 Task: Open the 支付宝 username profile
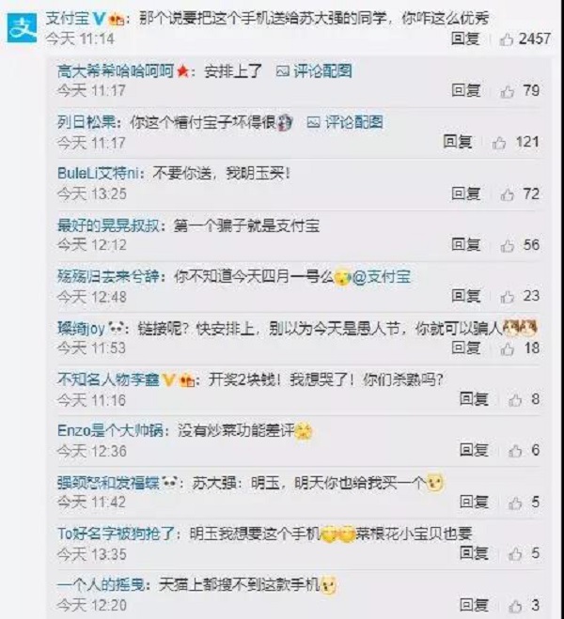(x=68, y=19)
